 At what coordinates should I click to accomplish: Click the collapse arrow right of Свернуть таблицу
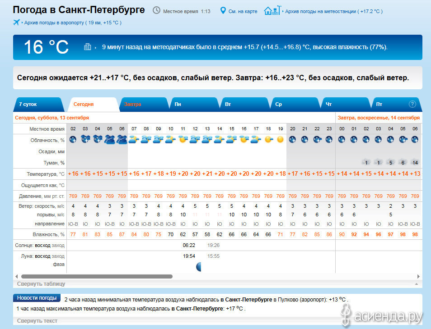click(x=417, y=284)
